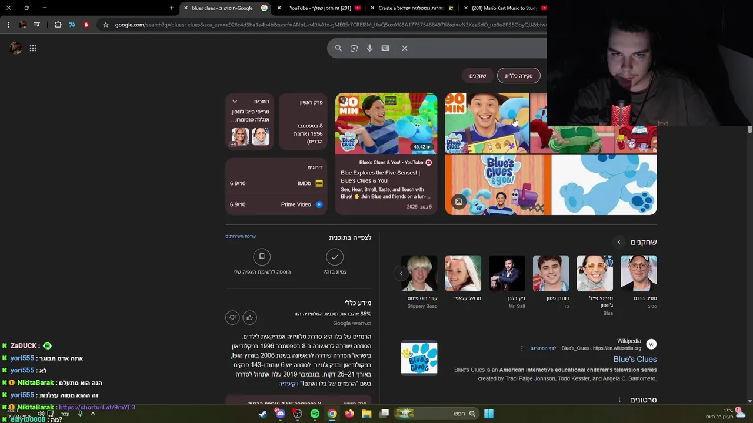753x423 pixels.
Task: Open File Explorer from the taskbar
Action: pos(366,414)
